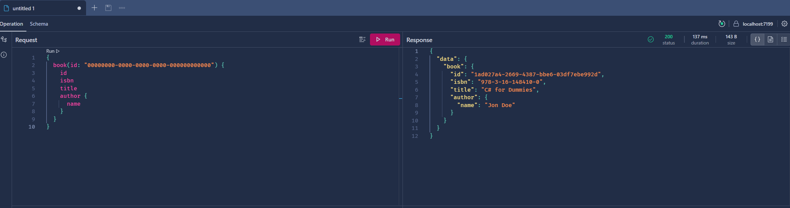Switch response to JSON view
The height and width of the screenshot is (208, 790).
pyautogui.click(x=757, y=39)
